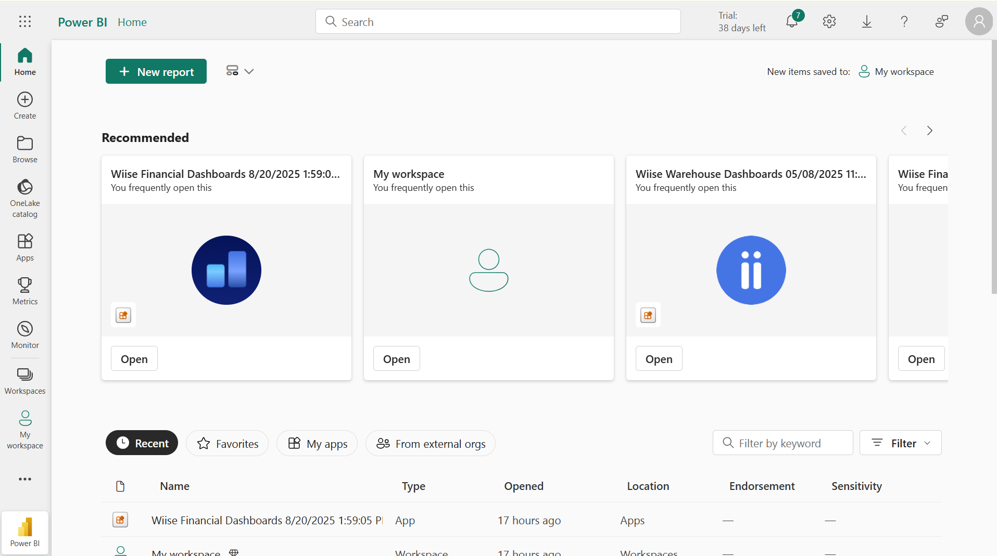Click New report button
This screenshot has width=997, height=556.
156,71
